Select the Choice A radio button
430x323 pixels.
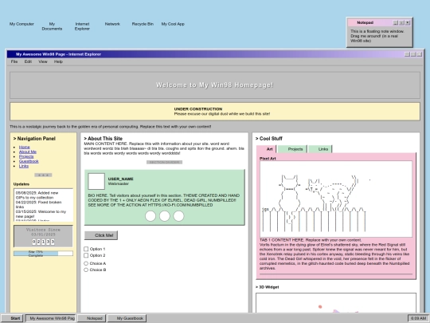[86, 263]
